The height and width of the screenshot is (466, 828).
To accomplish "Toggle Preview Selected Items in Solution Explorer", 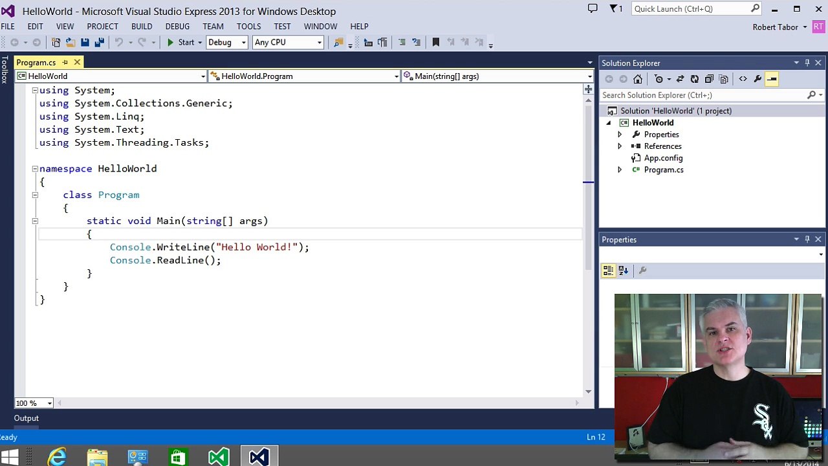I will point(772,79).
